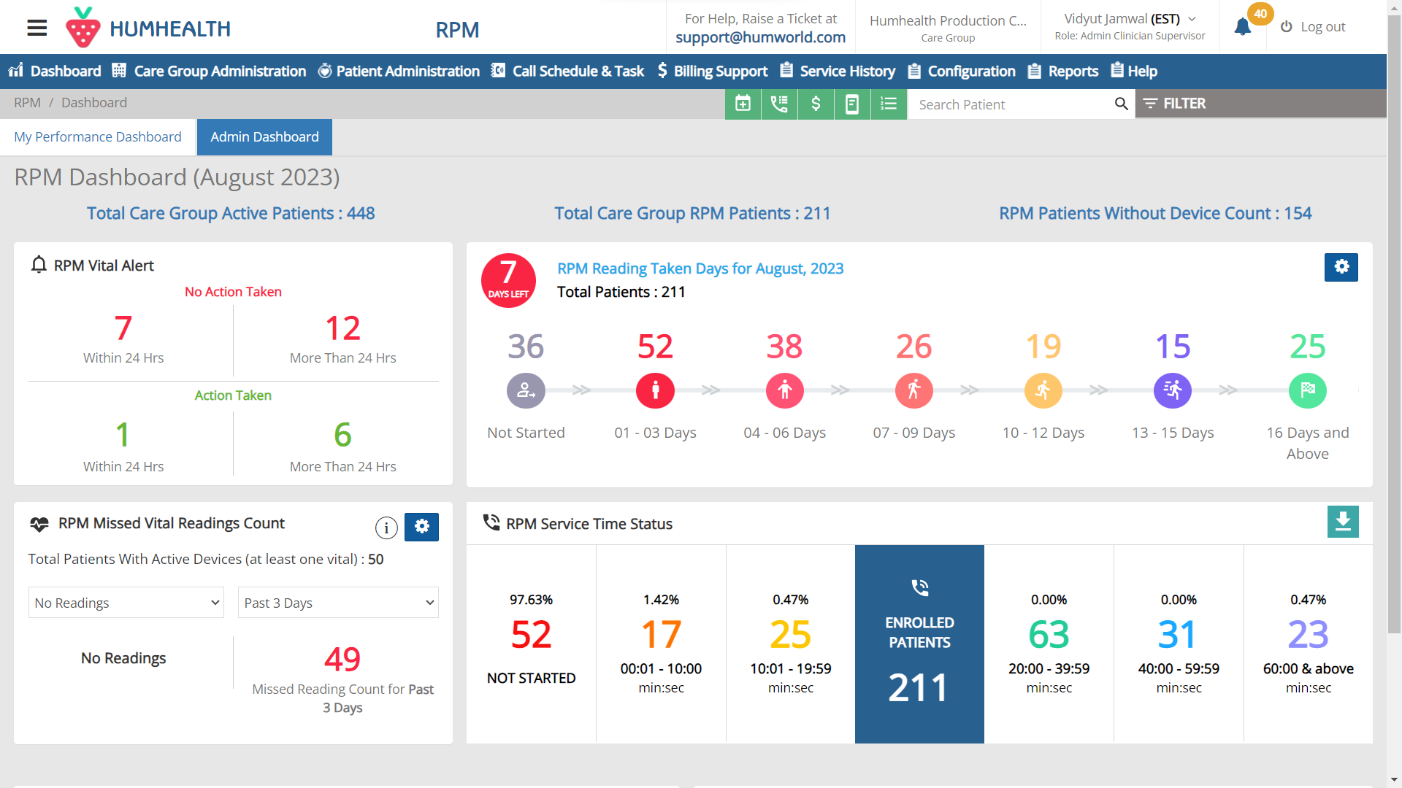
Task: Open notifications via the bell icon
Action: tap(1242, 26)
